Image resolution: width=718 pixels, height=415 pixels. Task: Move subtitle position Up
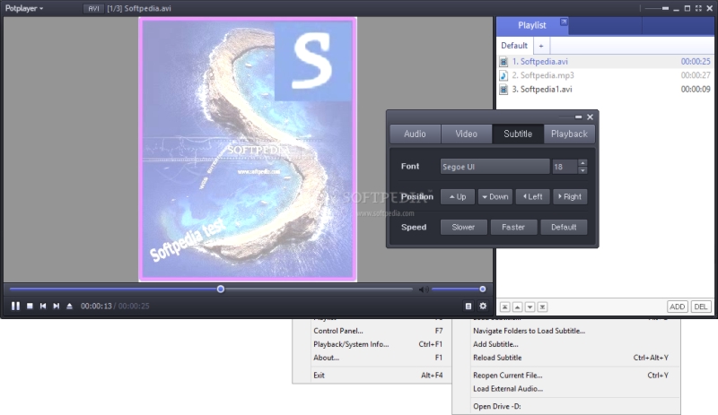click(x=458, y=197)
